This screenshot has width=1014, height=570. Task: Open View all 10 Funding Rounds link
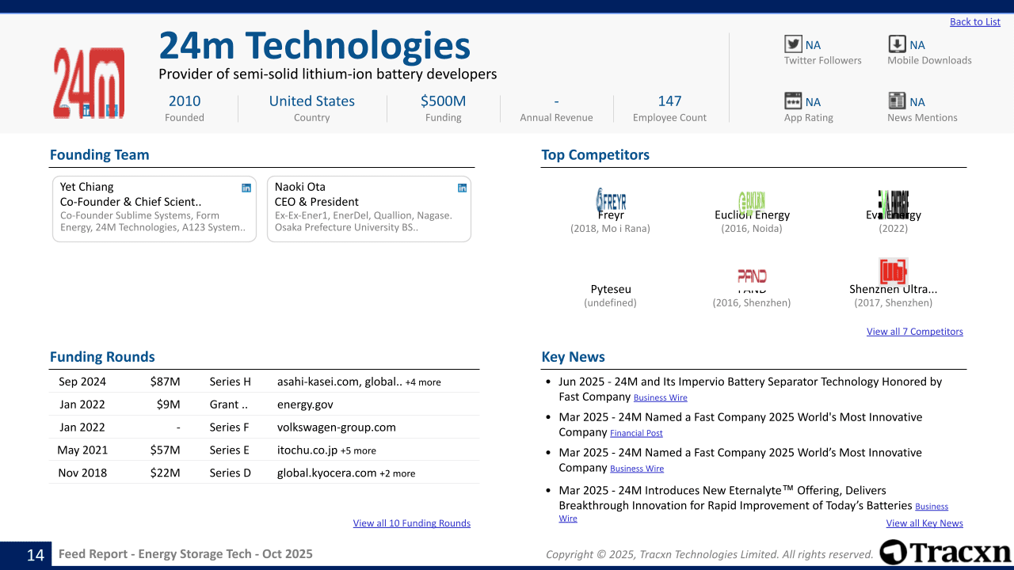pos(411,523)
